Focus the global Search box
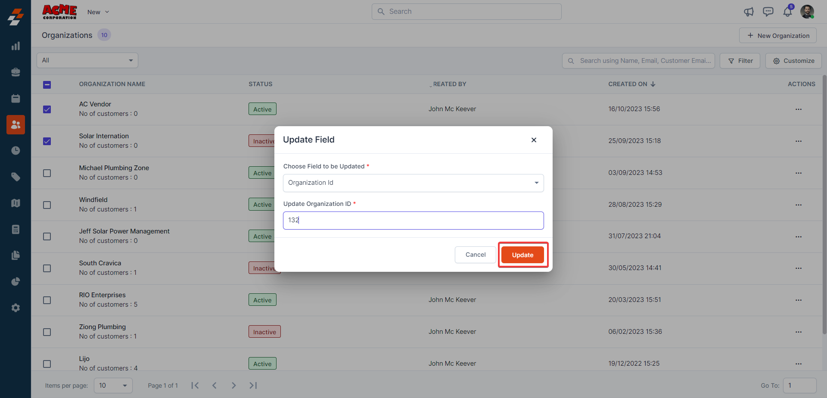The height and width of the screenshot is (398, 827). point(466,12)
